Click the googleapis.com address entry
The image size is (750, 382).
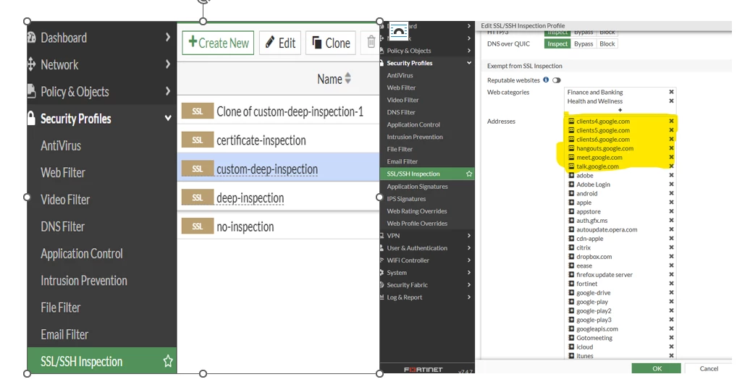(x=597, y=328)
